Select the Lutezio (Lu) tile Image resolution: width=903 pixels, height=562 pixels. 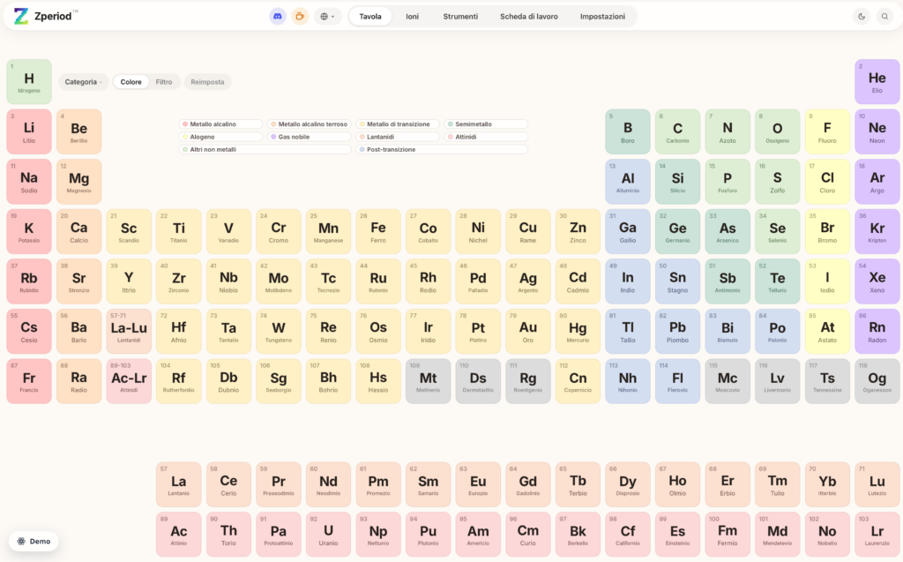pyautogui.click(x=877, y=484)
